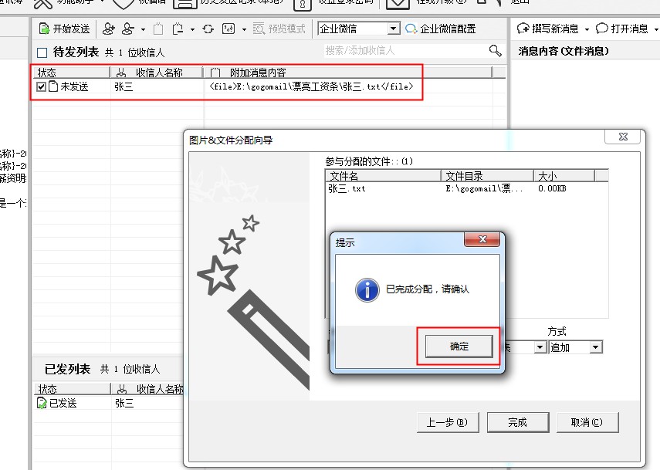Click the 上一步(B) back button
The image size is (660, 470).
point(448,422)
